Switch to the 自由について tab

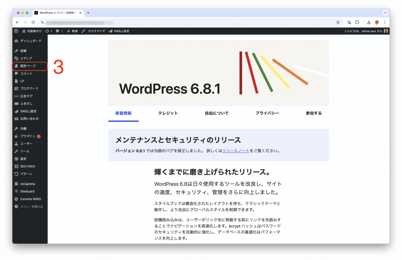[x=217, y=113]
